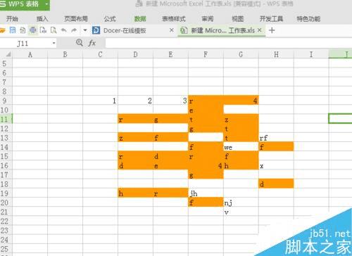This screenshot has height=256, width=352.
Task: Click cell E9 containing 3
Action: (x=170, y=101)
